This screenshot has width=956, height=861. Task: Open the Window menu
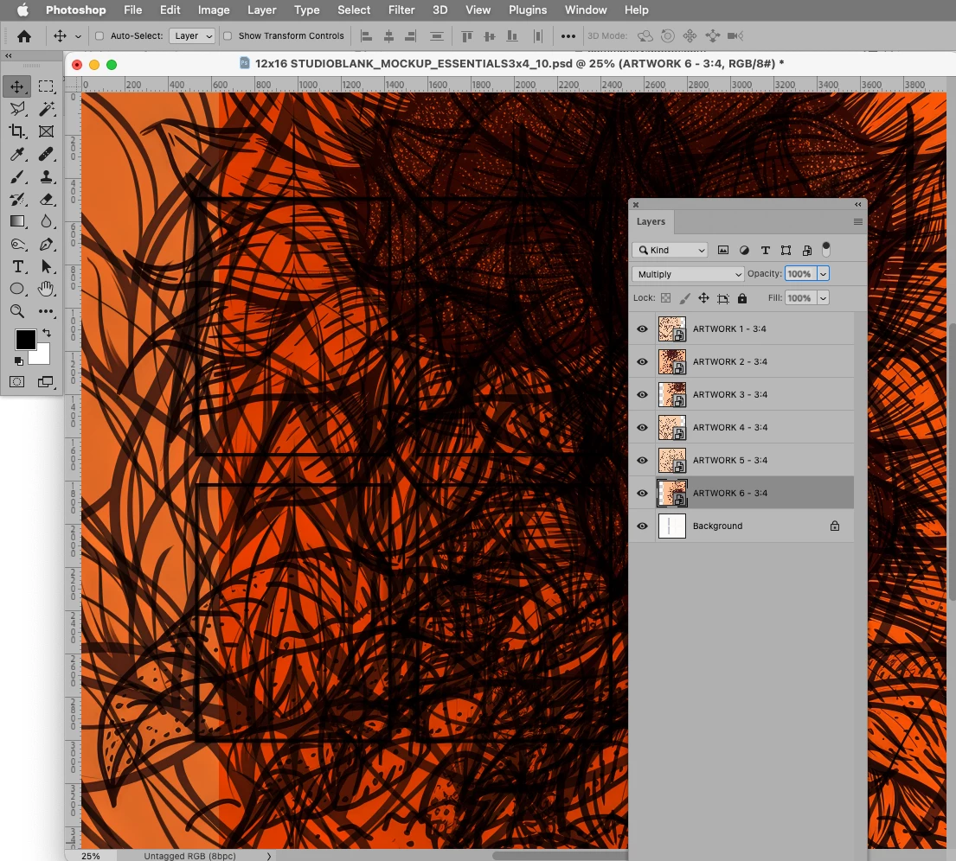(x=586, y=10)
